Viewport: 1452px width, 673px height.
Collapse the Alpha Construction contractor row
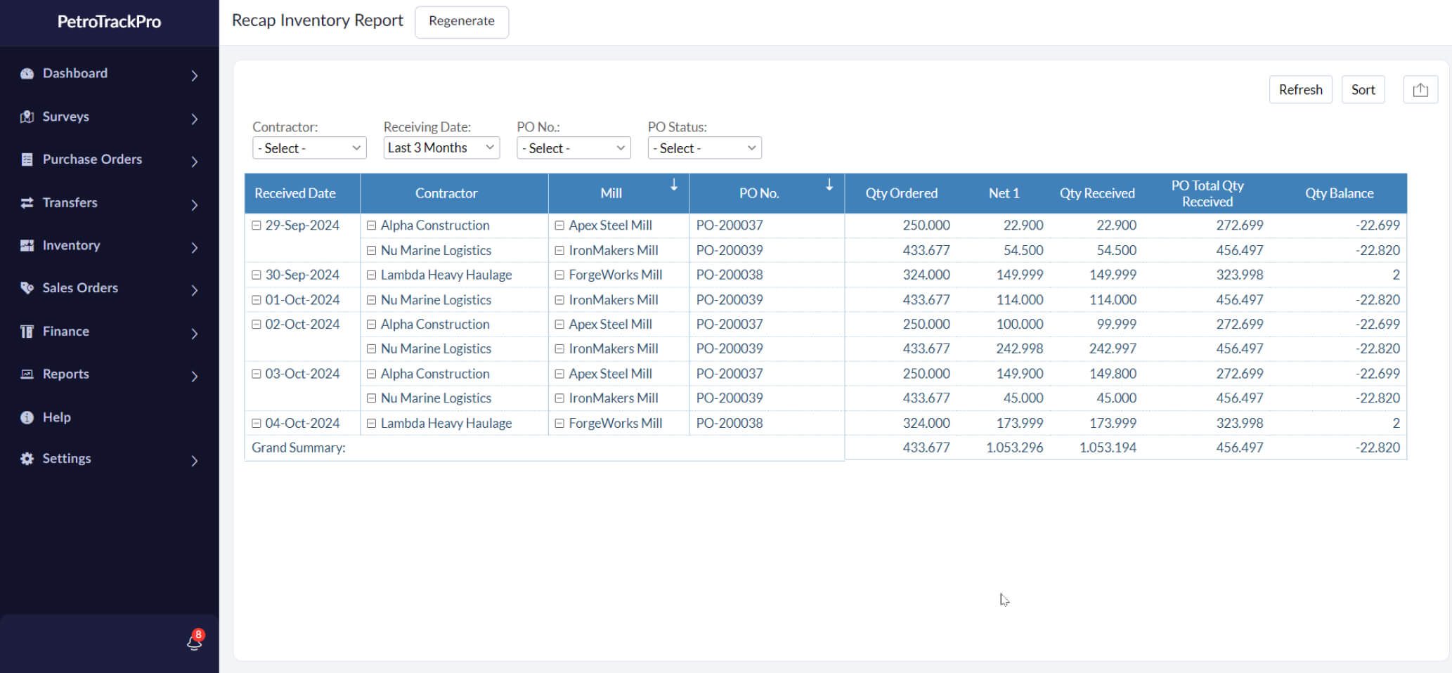[x=372, y=225]
